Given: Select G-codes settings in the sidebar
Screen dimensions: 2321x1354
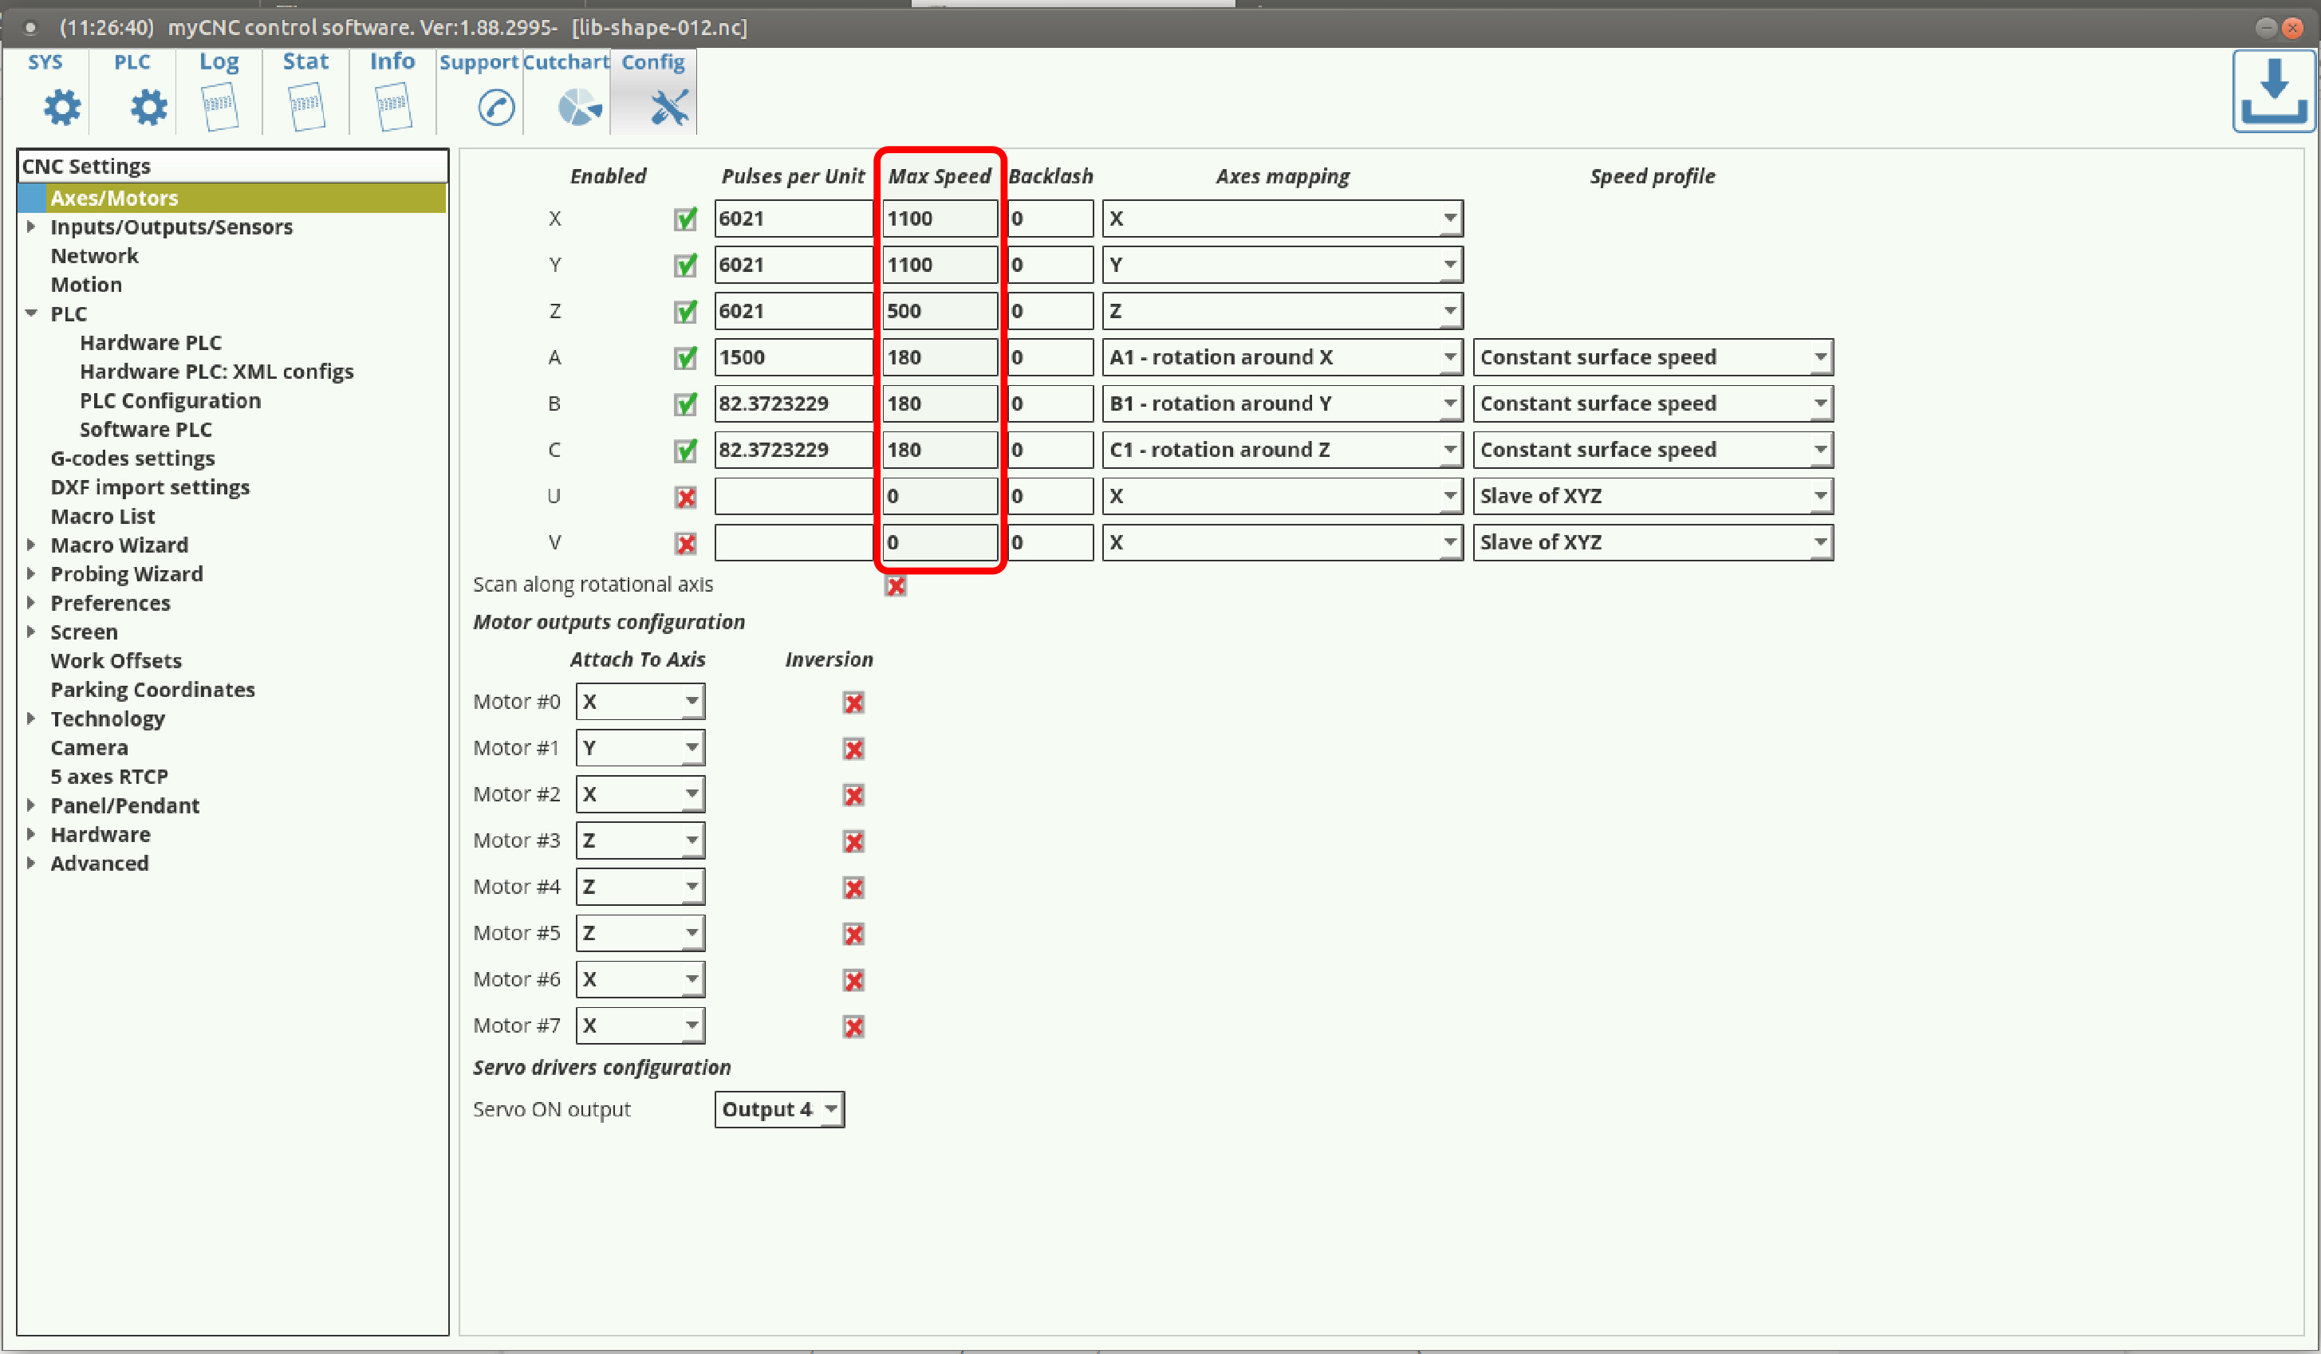Looking at the screenshot, I should point(132,458).
